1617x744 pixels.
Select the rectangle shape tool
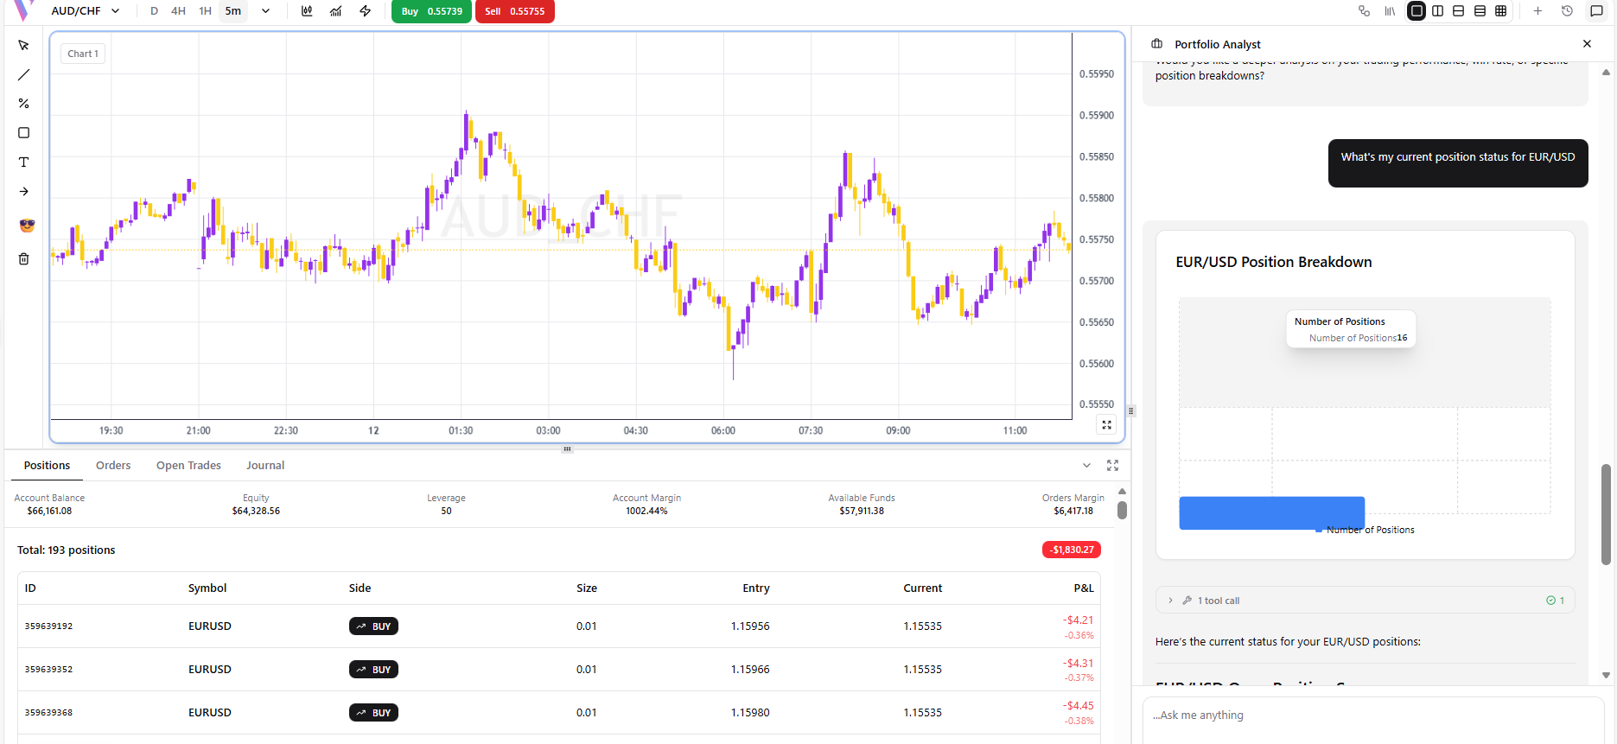pyautogui.click(x=24, y=133)
